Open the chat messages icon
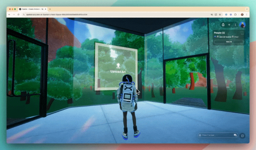Screen dimensions: 256x150 (235, 135)
